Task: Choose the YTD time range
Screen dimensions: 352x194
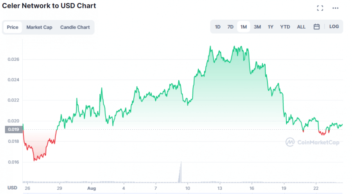Action: (285, 27)
